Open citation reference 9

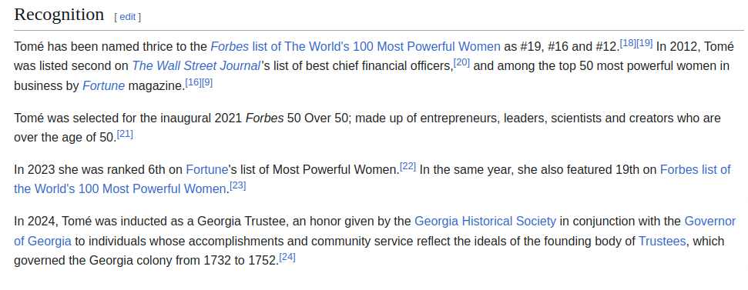[207, 83]
